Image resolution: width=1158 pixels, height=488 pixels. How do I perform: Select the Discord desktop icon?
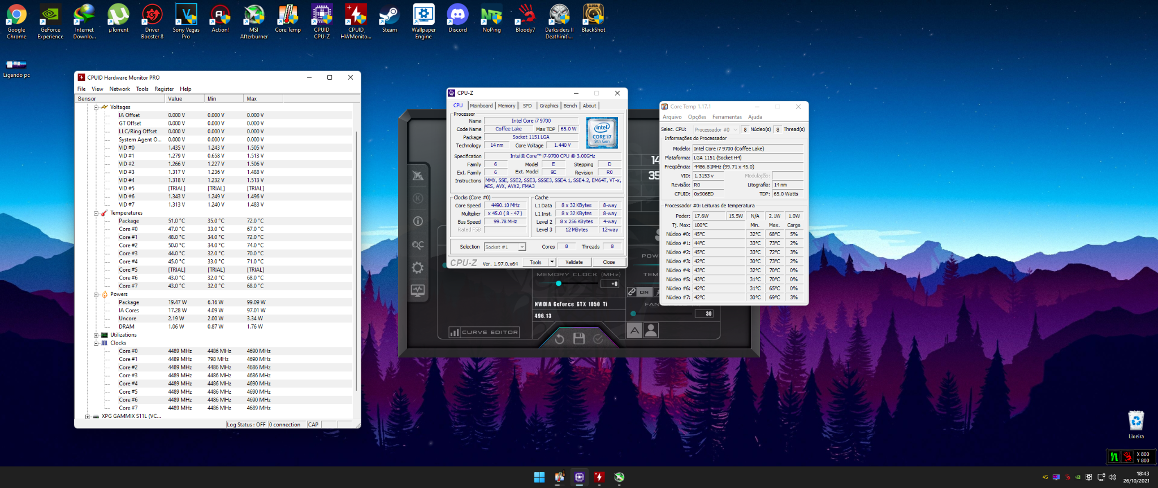457,18
